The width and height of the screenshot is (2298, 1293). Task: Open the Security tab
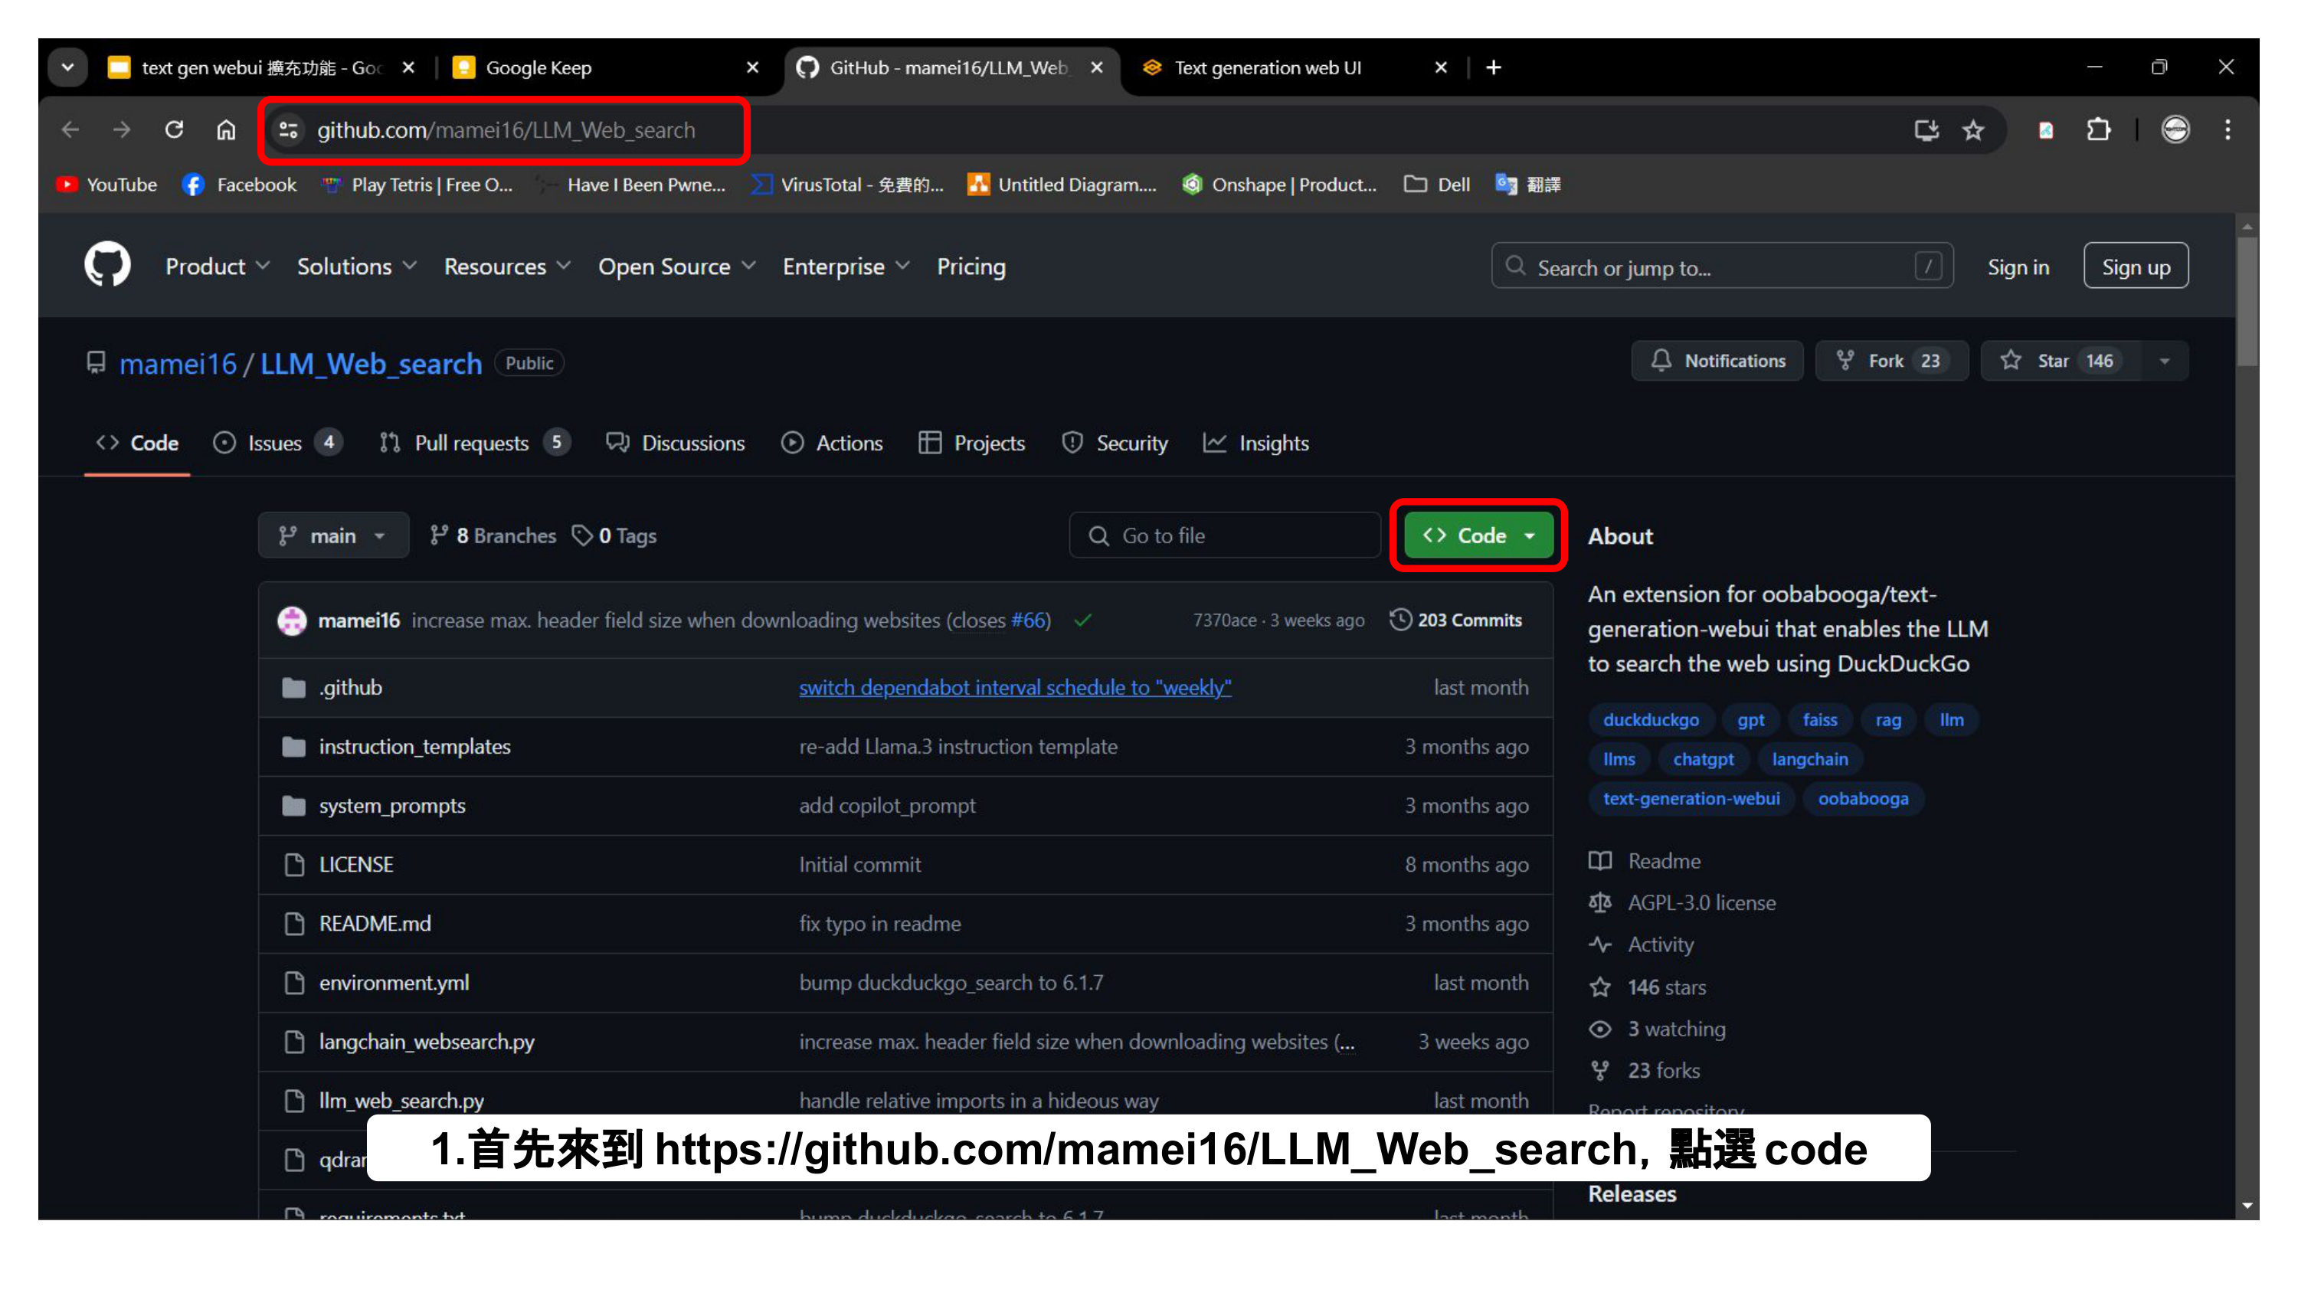coord(1115,443)
